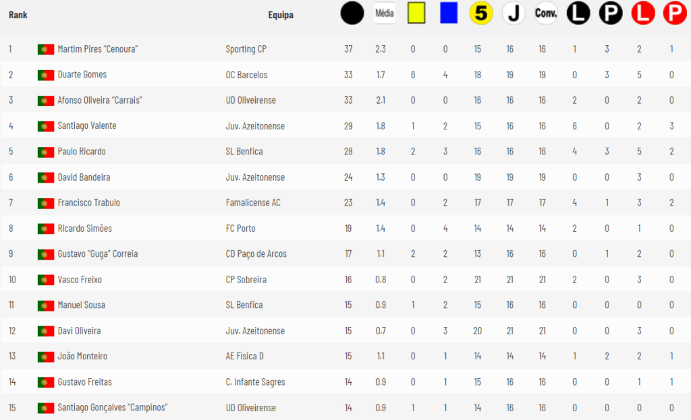The image size is (691, 420).
Task: Open player Martim Pires "Cenoura"
Action: (x=98, y=49)
